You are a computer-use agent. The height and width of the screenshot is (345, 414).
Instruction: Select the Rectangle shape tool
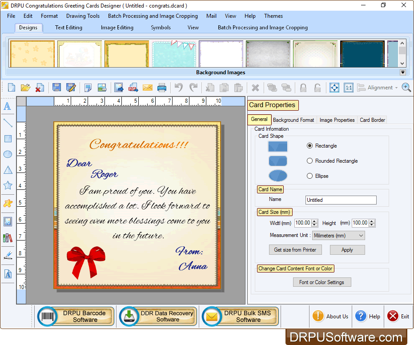pos(8,139)
